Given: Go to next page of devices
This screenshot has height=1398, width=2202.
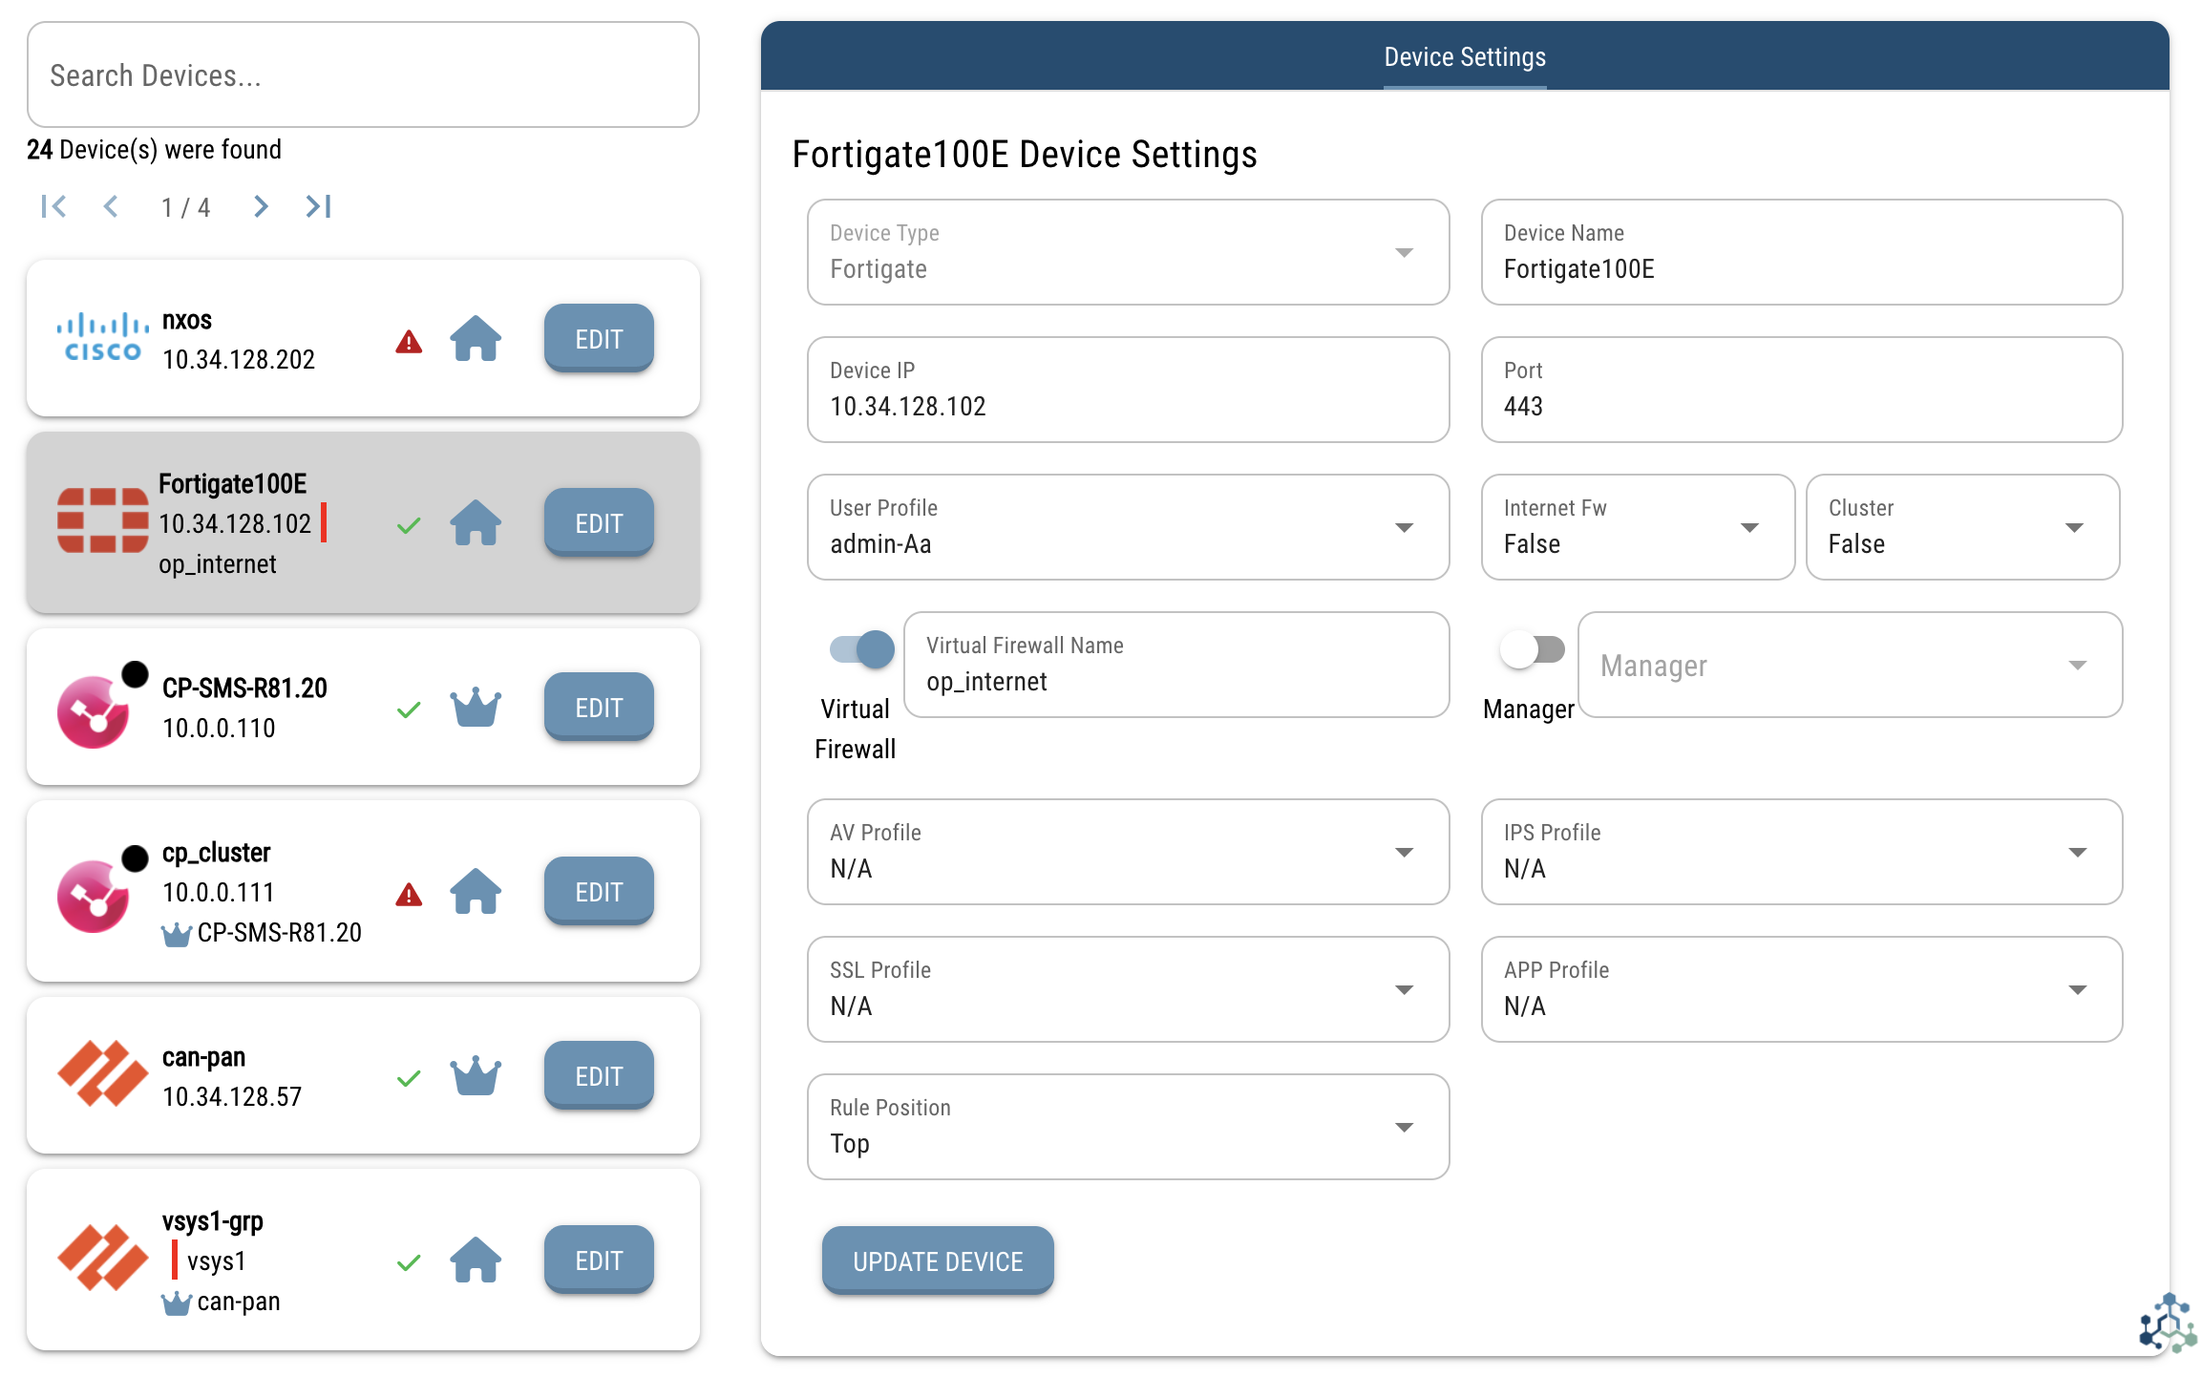Looking at the screenshot, I should click(261, 206).
